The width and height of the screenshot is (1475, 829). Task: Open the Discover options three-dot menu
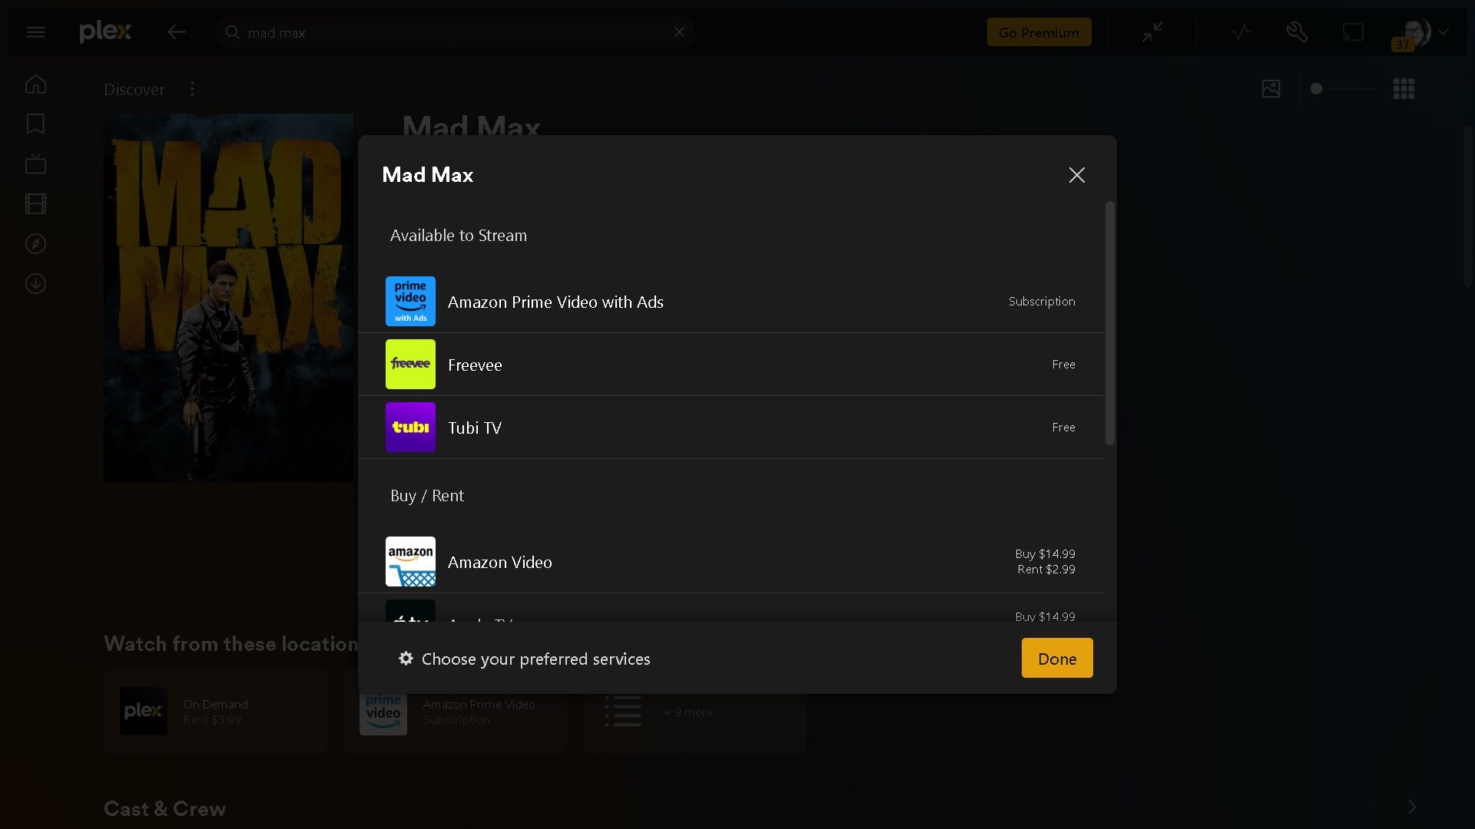click(191, 88)
